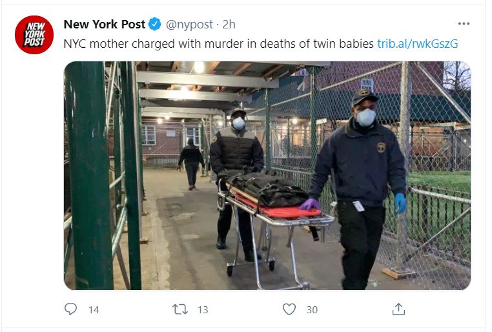Click the word 'Post' in the account name
Viewport: 492px width, 332px height.
(133, 24)
